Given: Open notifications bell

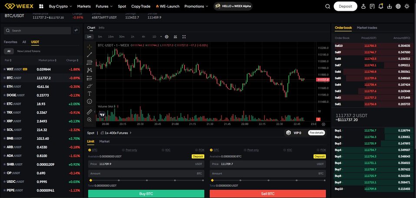Looking at the screenshot, I should [381, 6].
